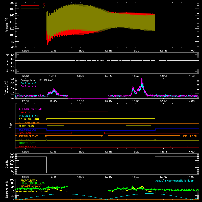Click the raised SAA_FLAG segment

click(88, 132)
